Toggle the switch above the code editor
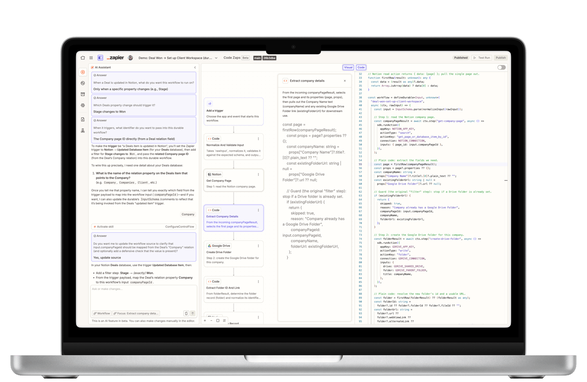Viewport: 587px width, 382px height. tap(502, 68)
